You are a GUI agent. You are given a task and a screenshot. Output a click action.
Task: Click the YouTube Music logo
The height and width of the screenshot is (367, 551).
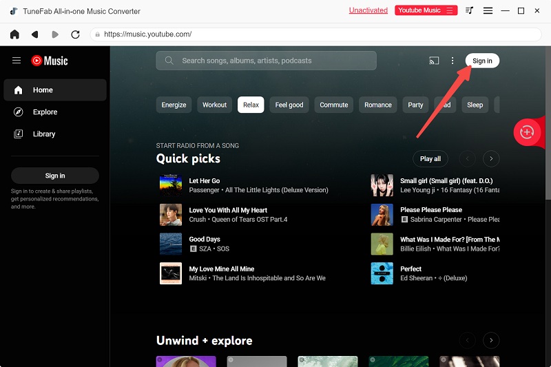tap(50, 61)
